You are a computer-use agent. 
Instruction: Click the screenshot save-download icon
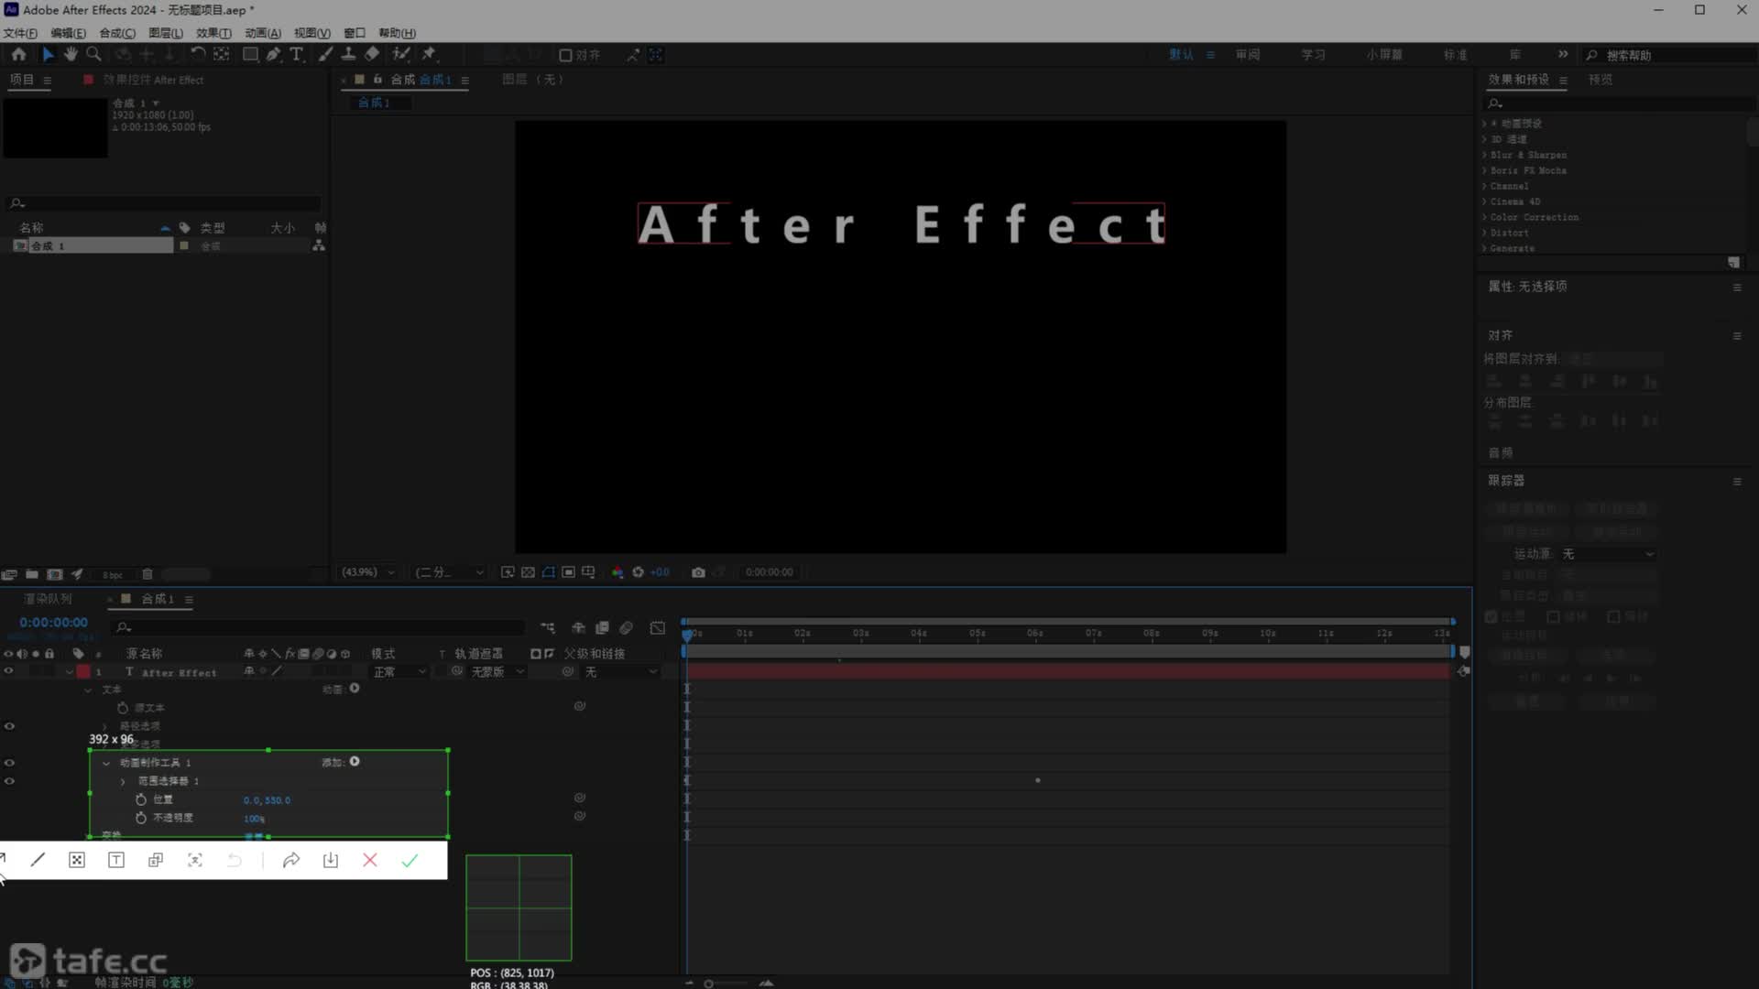[x=331, y=860]
